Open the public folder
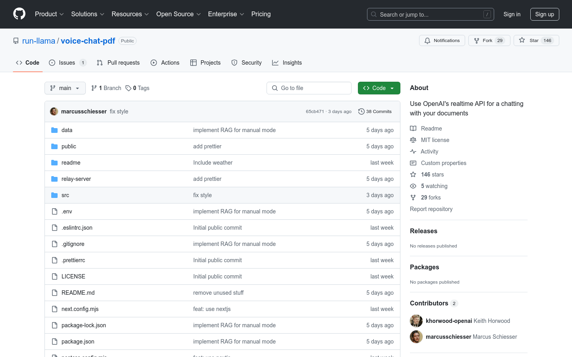This screenshot has width=572, height=357. [x=69, y=146]
